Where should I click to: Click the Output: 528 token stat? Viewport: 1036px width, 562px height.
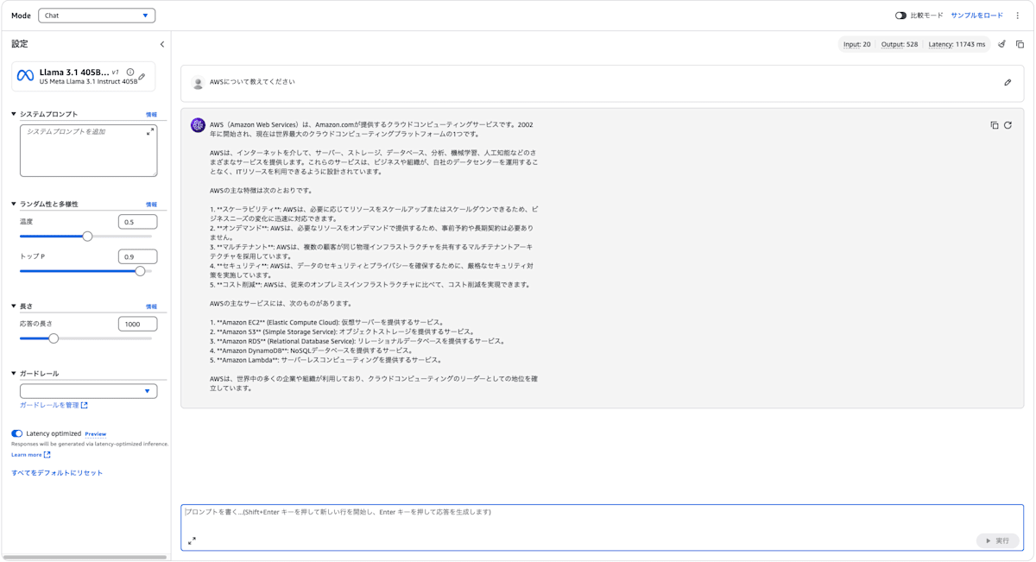coord(900,44)
